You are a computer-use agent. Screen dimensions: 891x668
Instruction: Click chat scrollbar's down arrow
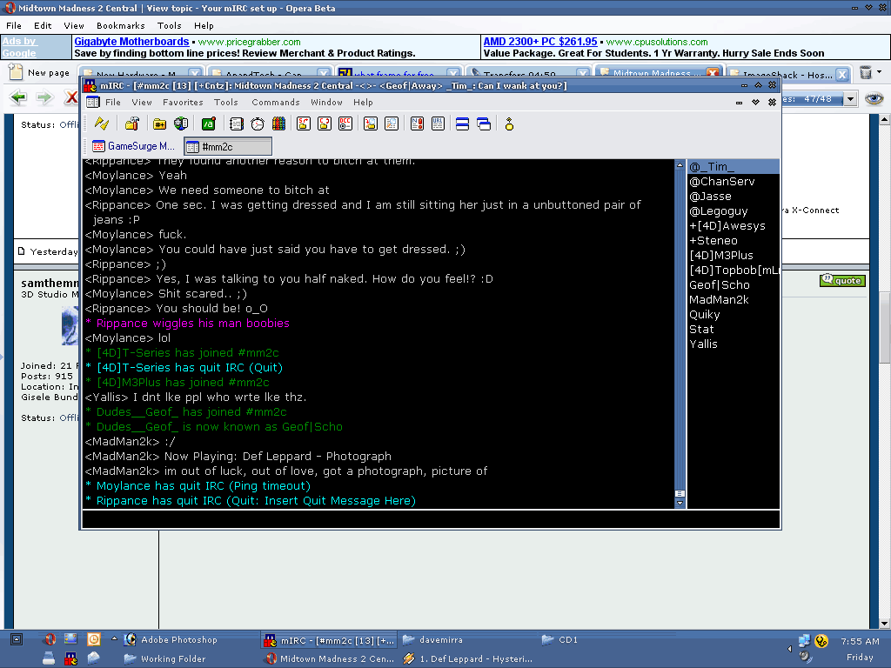click(680, 503)
